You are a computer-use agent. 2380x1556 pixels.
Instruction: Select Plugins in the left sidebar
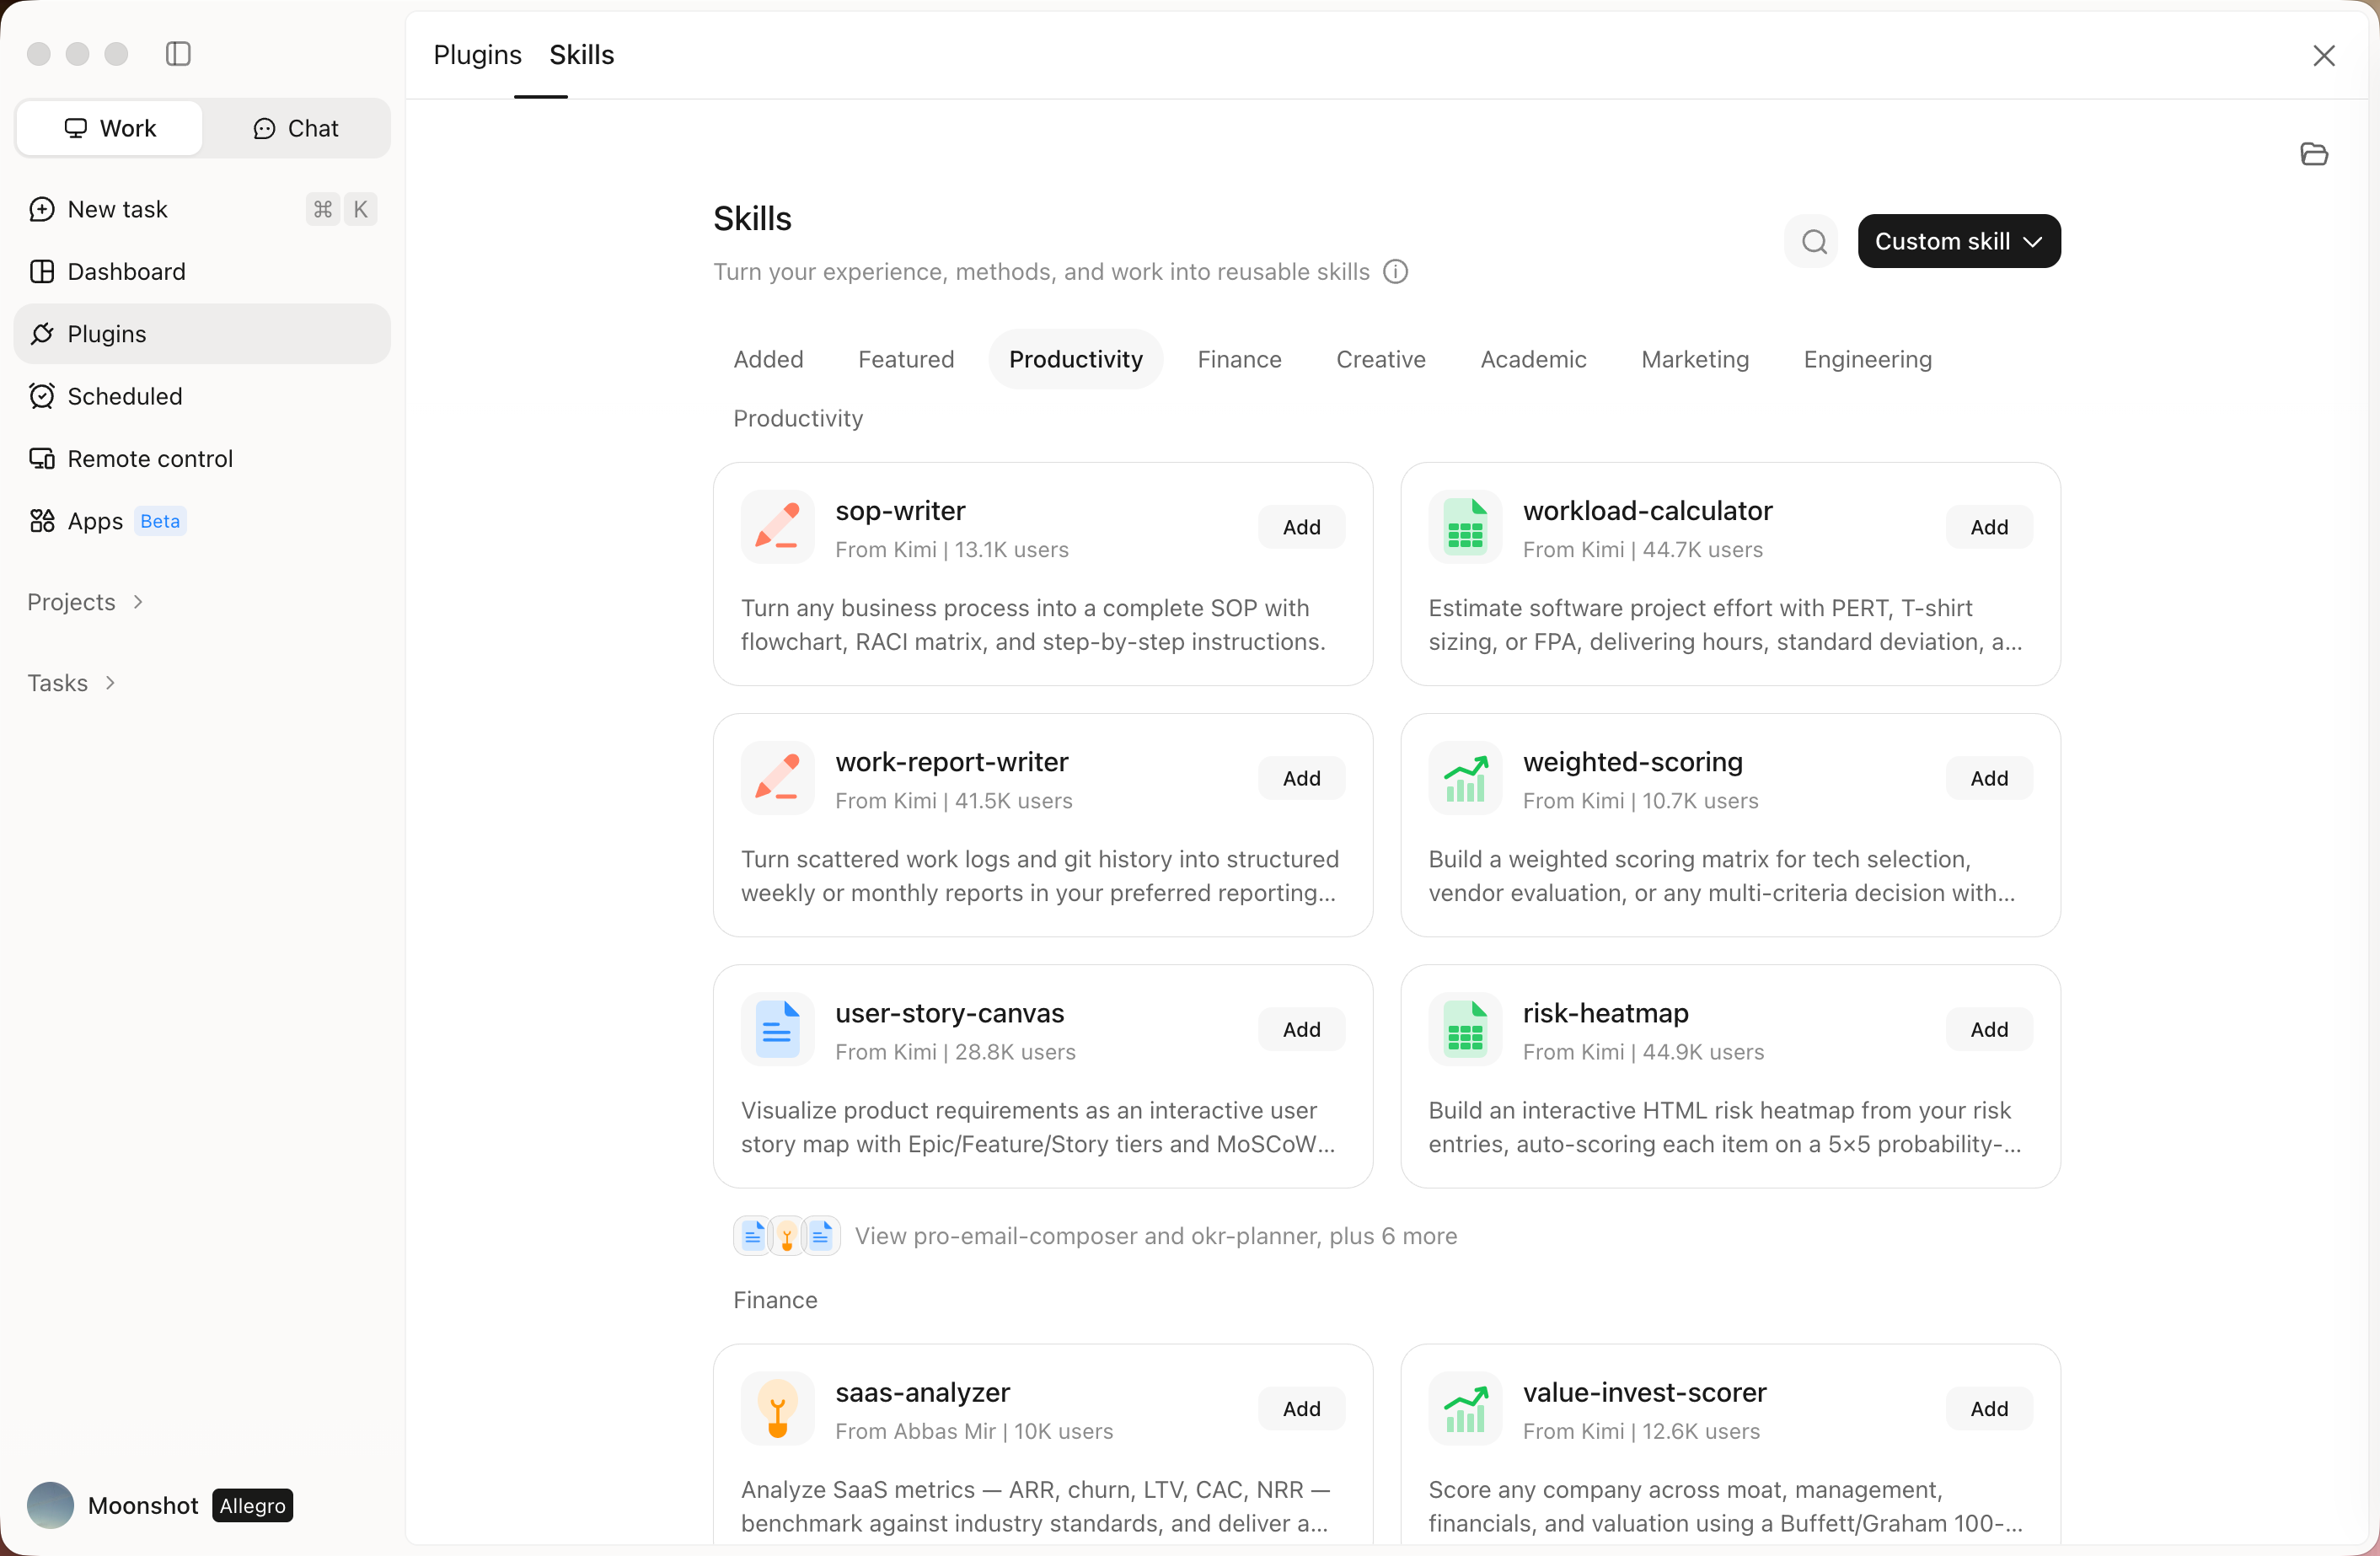[202, 334]
